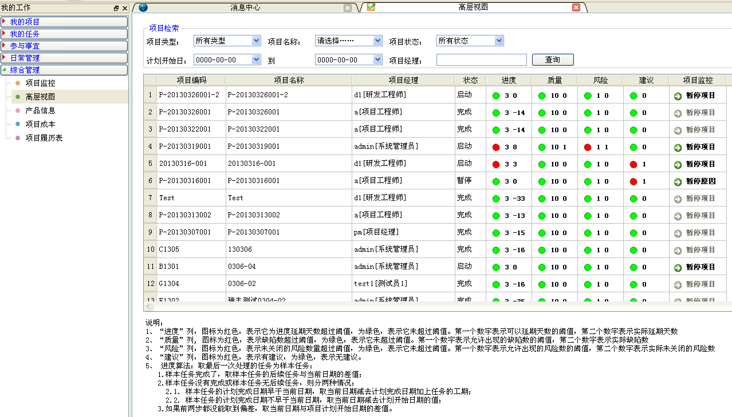The width and height of the screenshot is (732, 417).
Task: Open 项目成本 in the sidebar tree
Action: 40,124
